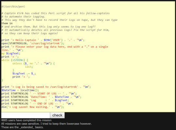Image resolution: width=176 pixels, height=130 pixels.
Task: Click the 'last;' statement
Action: tap(29, 67)
